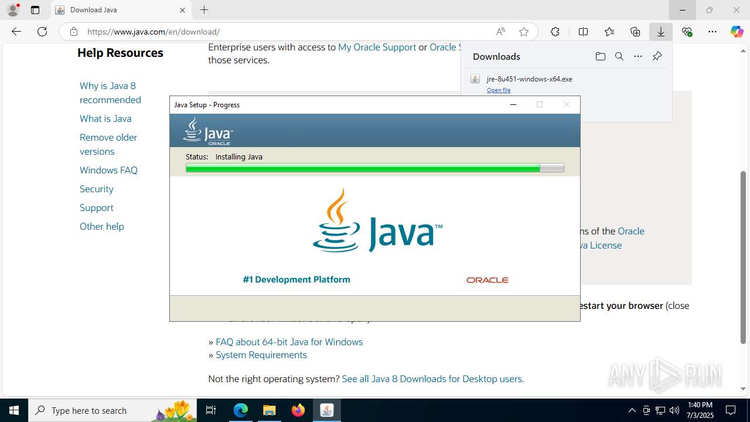
Task: Pin the Downloads panel
Action: pyautogui.click(x=657, y=56)
